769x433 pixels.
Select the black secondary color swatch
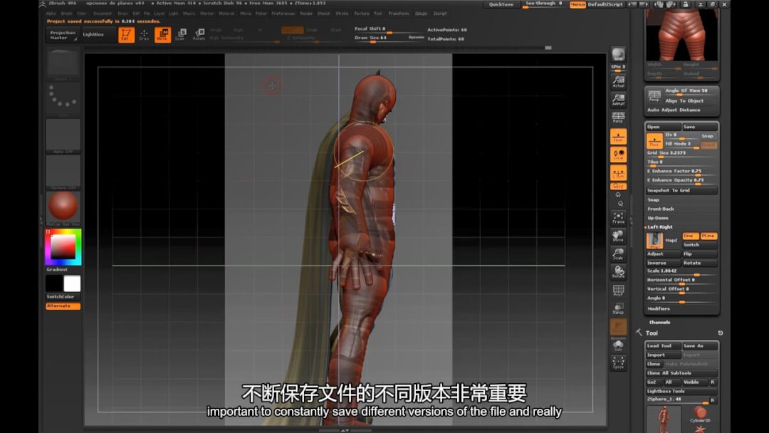click(54, 283)
